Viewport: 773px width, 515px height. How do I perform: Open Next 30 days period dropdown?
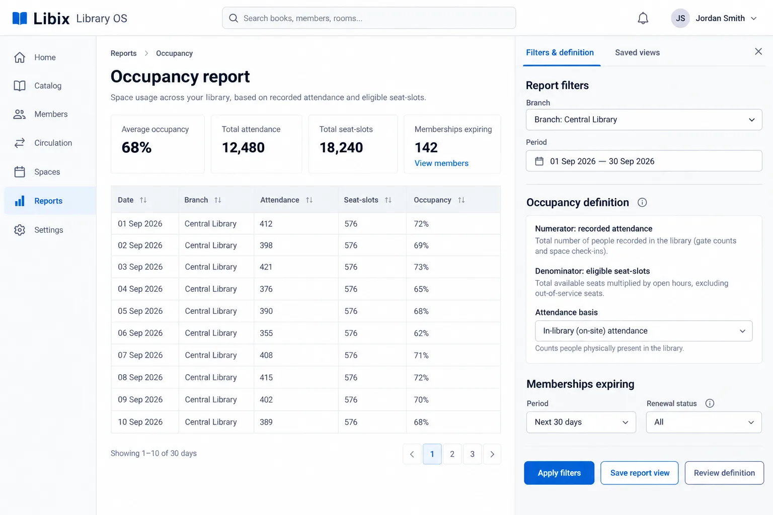(581, 422)
